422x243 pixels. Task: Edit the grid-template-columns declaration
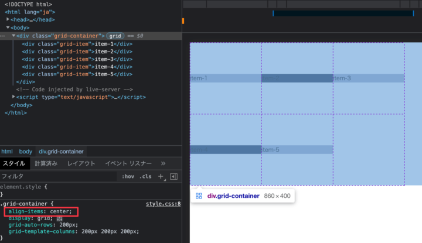(74, 231)
